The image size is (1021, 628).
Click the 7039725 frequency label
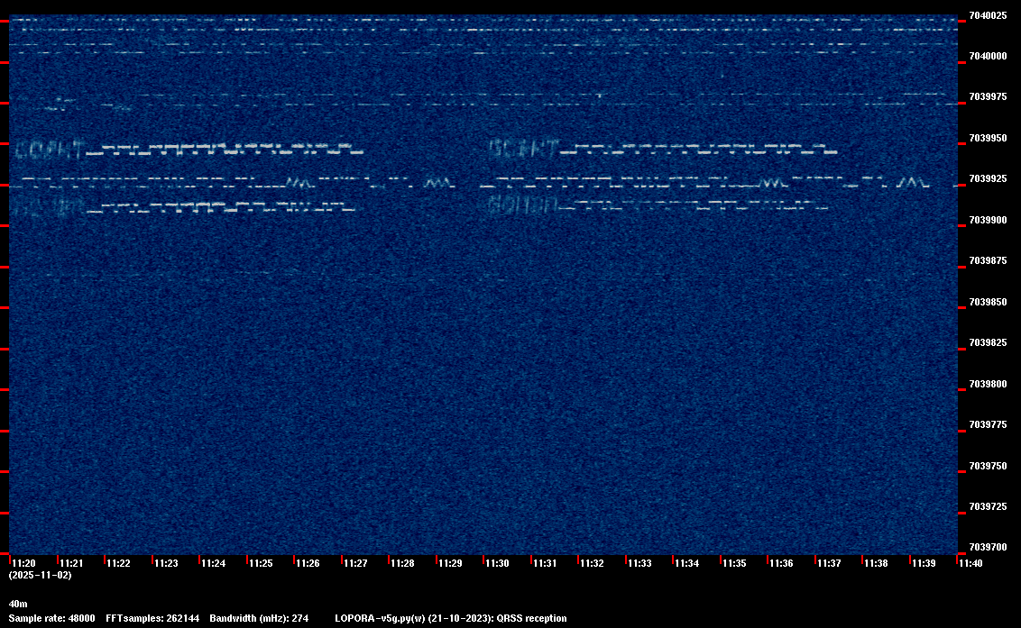[988, 506]
